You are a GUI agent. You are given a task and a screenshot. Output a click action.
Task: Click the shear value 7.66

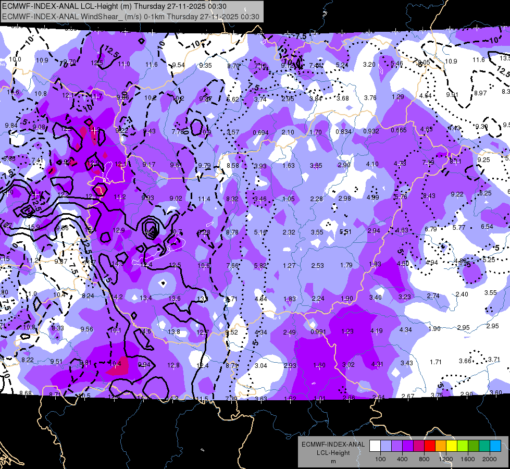click(x=232, y=266)
